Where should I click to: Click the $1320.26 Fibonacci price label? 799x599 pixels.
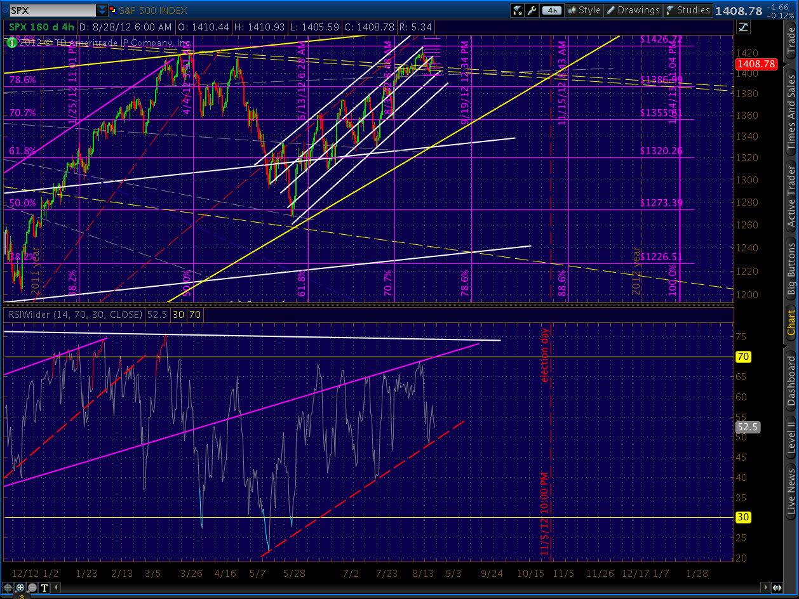tap(661, 151)
